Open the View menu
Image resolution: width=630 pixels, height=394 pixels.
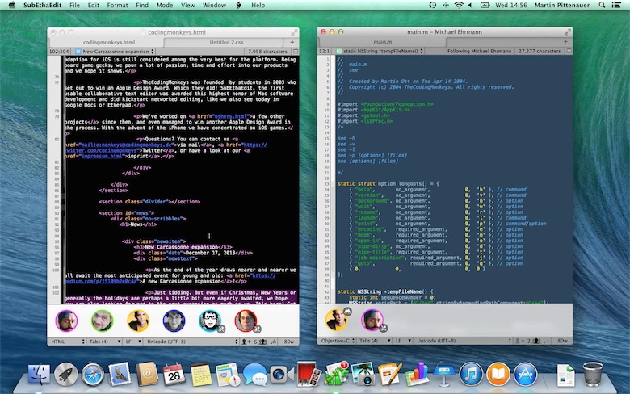coord(187,5)
